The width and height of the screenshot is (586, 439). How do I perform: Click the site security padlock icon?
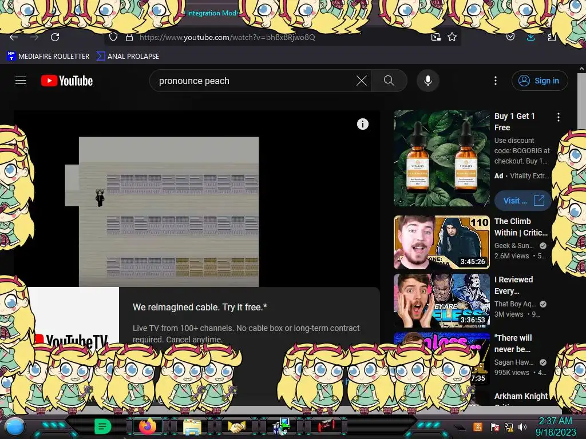[129, 37]
